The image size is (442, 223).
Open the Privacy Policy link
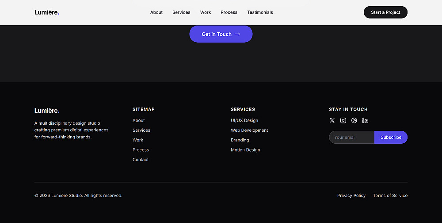tap(351, 195)
